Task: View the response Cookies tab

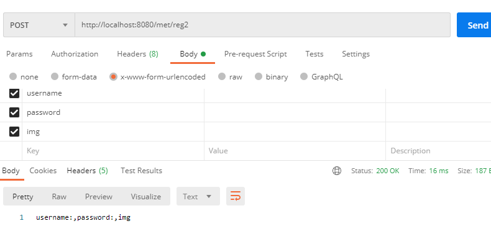Action: 43,171
